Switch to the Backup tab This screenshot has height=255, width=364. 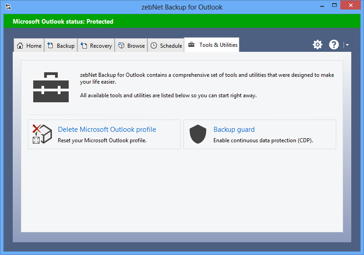(x=61, y=45)
